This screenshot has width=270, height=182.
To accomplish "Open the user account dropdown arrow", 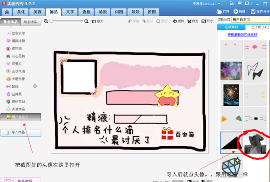I will (219, 4).
